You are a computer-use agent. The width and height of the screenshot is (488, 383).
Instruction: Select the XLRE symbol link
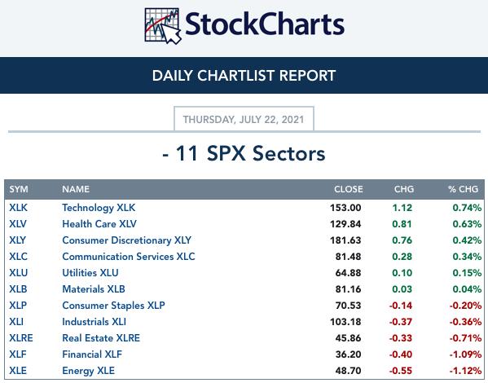[21, 338]
